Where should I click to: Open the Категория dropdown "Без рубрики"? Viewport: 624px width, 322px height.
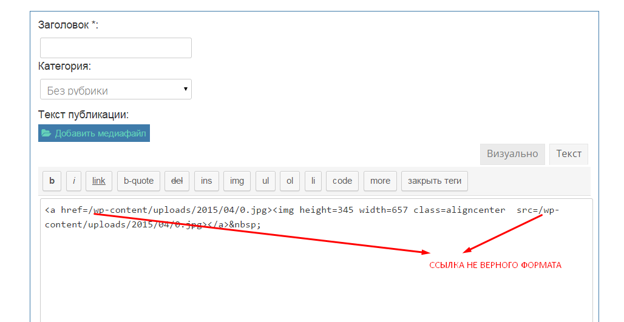point(116,89)
